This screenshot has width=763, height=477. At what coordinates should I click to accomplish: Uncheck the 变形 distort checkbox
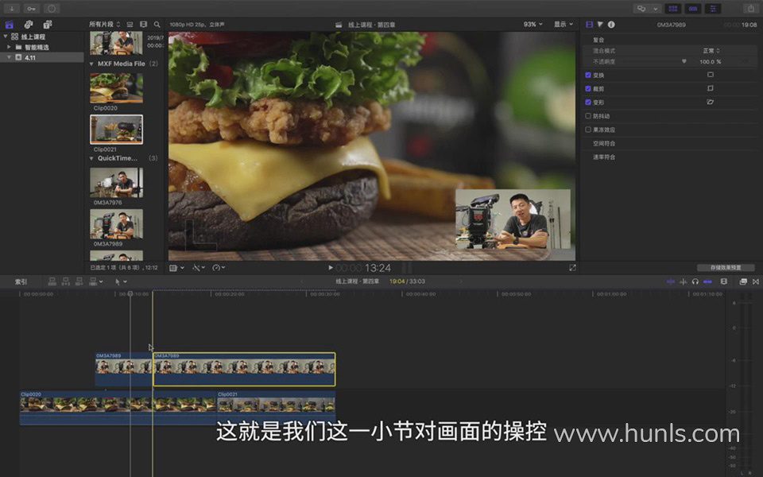pos(588,103)
